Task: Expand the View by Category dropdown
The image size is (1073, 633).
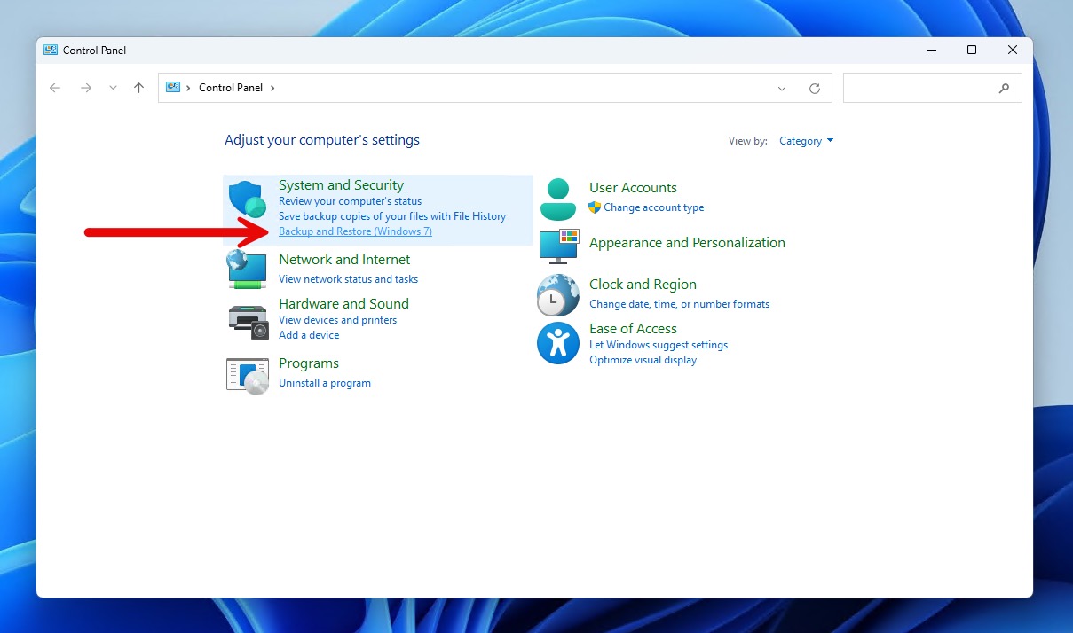Action: pyautogui.click(x=806, y=141)
